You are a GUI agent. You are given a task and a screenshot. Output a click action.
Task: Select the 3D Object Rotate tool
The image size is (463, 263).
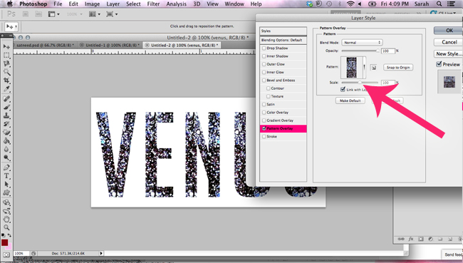6,202
